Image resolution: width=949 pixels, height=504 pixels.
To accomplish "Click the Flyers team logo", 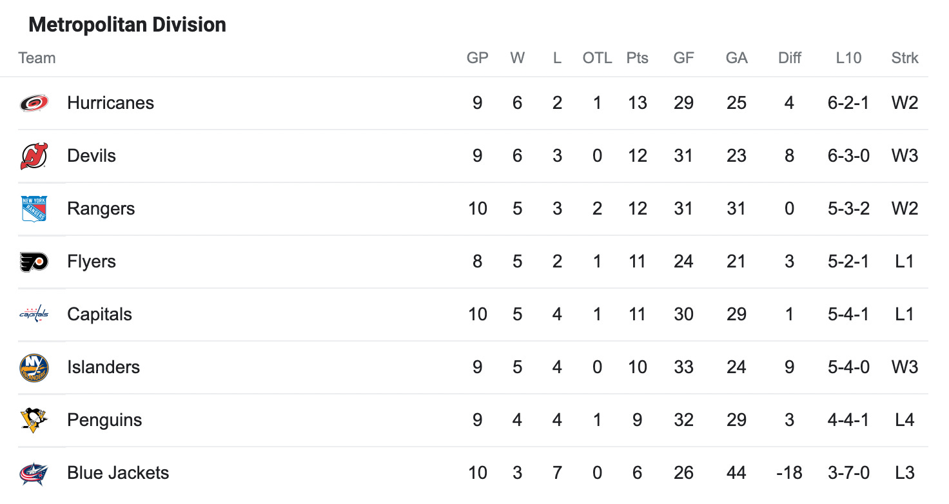I will coord(34,262).
